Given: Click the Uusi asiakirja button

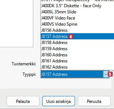Looking at the screenshot, I should click(58, 101).
